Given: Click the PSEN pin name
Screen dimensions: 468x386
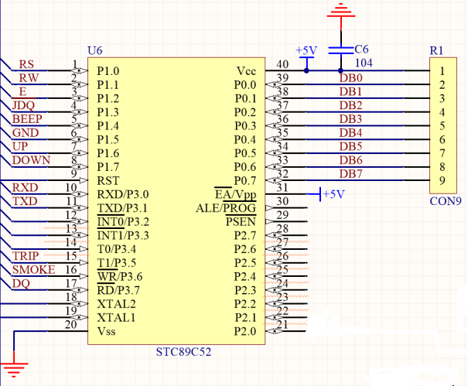Looking at the screenshot, I should click(241, 222).
